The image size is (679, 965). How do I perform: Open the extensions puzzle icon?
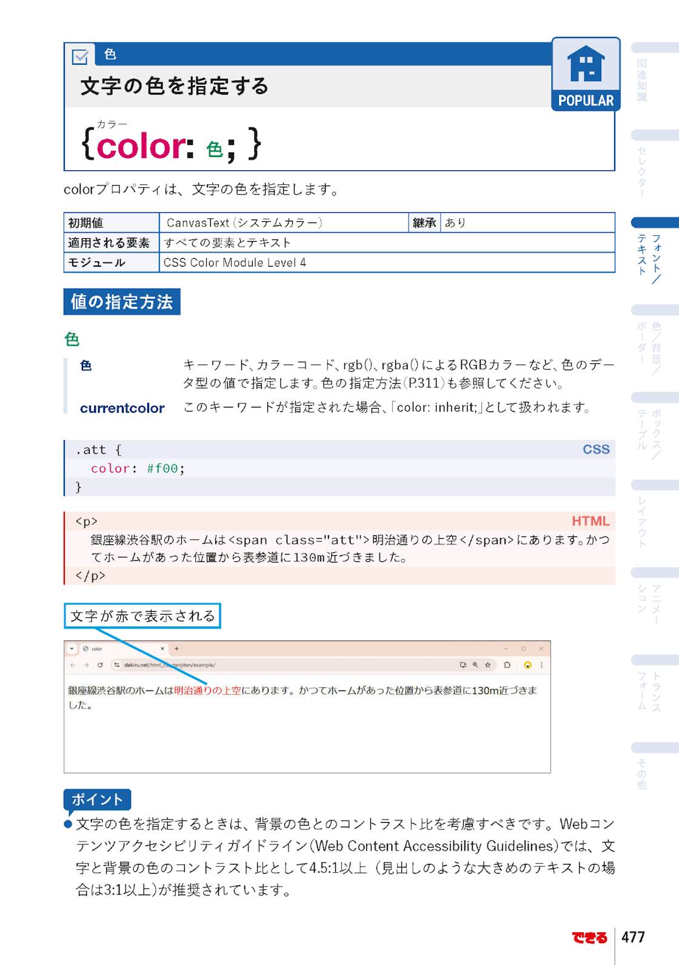click(x=507, y=665)
